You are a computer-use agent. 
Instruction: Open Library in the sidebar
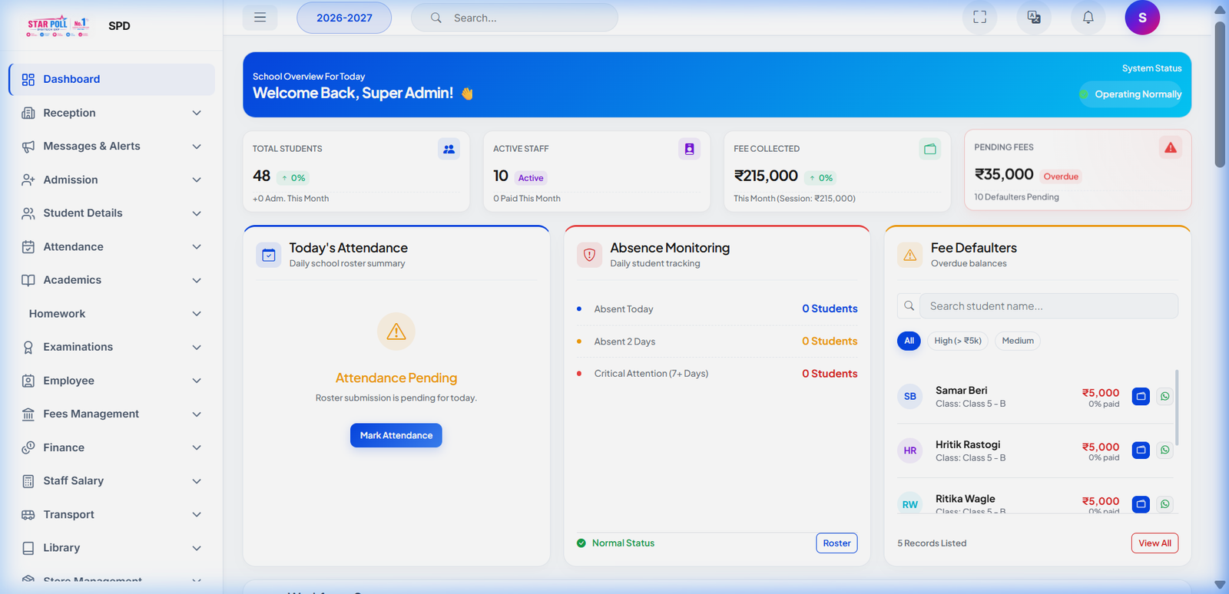tap(112, 548)
